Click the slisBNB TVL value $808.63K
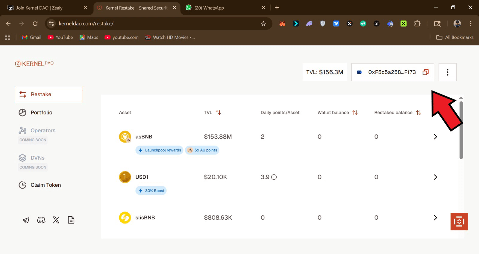 (x=218, y=218)
